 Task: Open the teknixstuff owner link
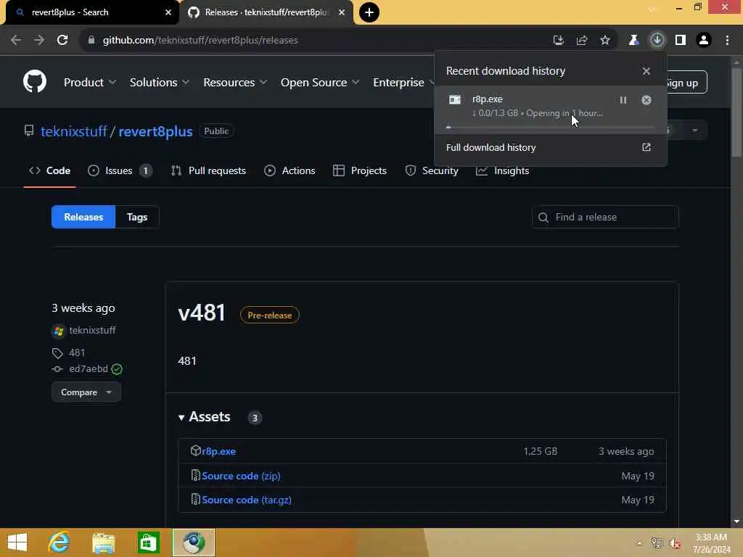[x=74, y=131]
